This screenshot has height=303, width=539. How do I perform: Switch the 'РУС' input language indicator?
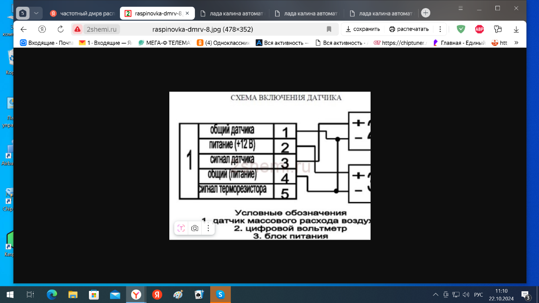click(x=479, y=294)
